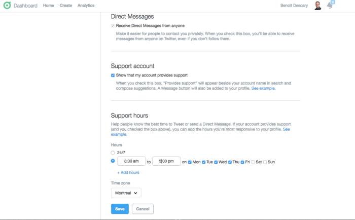
Task: Open the Home menu item
Action: tap(49, 6)
